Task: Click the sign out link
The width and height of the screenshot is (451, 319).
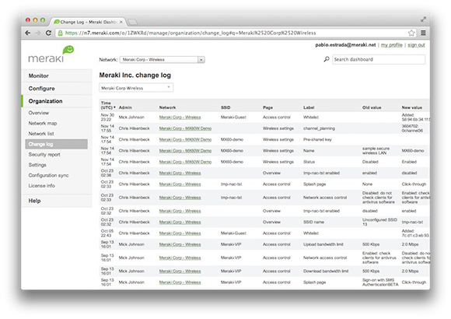Action: 416,45
